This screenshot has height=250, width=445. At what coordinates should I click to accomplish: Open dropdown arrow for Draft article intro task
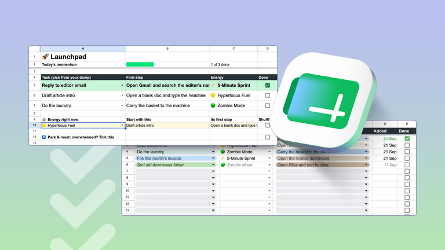pyautogui.click(x=122, y=95)
